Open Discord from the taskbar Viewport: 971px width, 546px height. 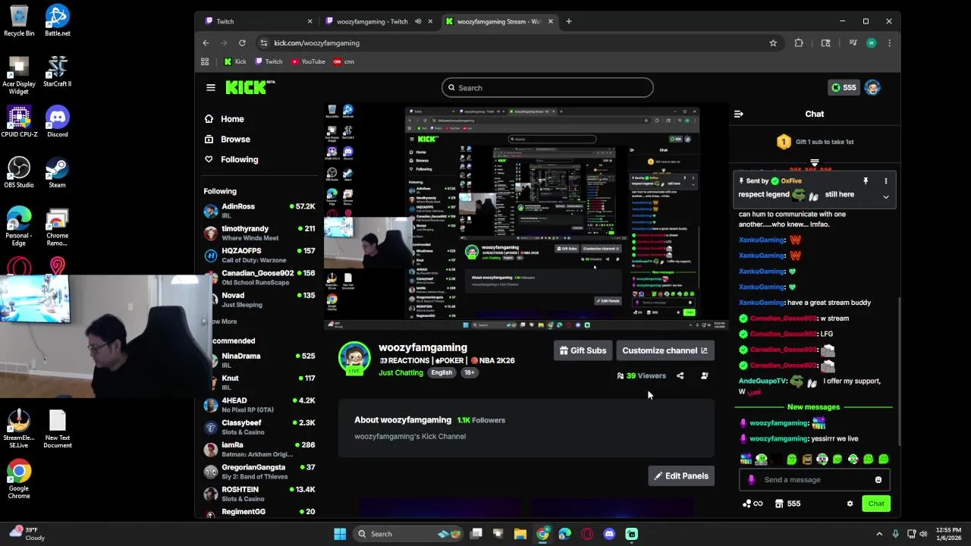coord(609,534)
